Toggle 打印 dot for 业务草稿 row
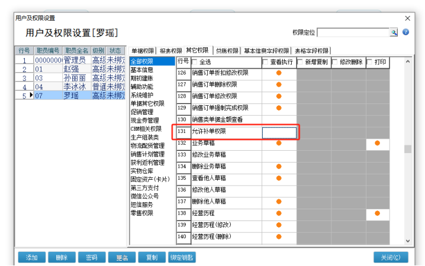Image resolution: width=425 pixels, height=266 pixels. (377, 143)
